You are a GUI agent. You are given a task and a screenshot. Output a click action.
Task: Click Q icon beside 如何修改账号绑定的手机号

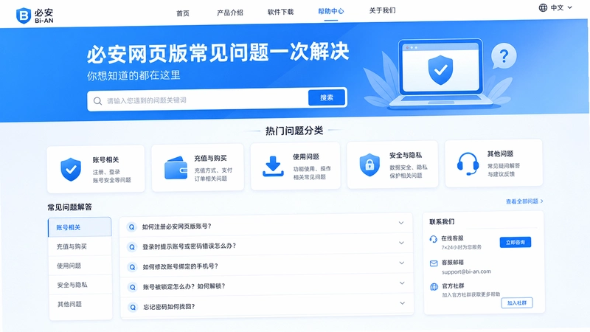point(132,267)
